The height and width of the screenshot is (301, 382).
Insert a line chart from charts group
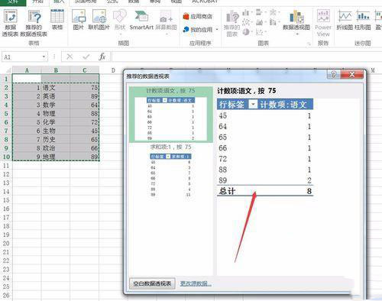point(246,22)
